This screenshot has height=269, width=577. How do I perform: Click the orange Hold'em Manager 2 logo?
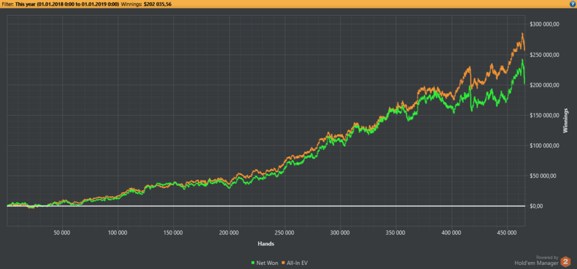click(566, 262)
